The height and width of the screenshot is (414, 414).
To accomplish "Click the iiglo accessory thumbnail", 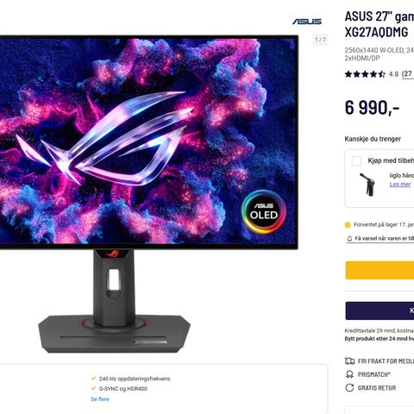I will (367, 185).
